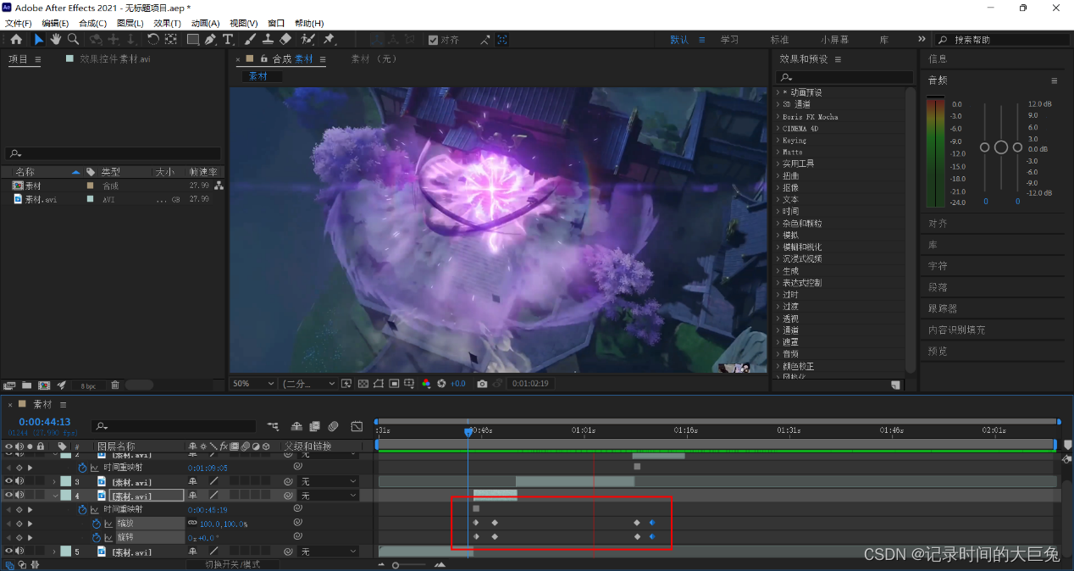Viewport: 1074px width, 571px height.
Task: Click the show channel color icon in viewer
Action: pyautogui.click(x=426, y=384)
